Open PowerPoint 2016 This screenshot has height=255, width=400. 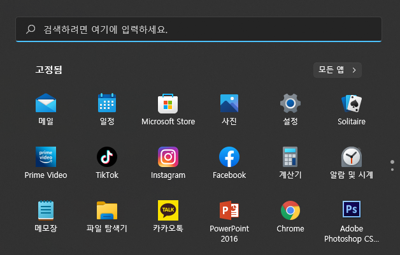[x=229, y=221]
